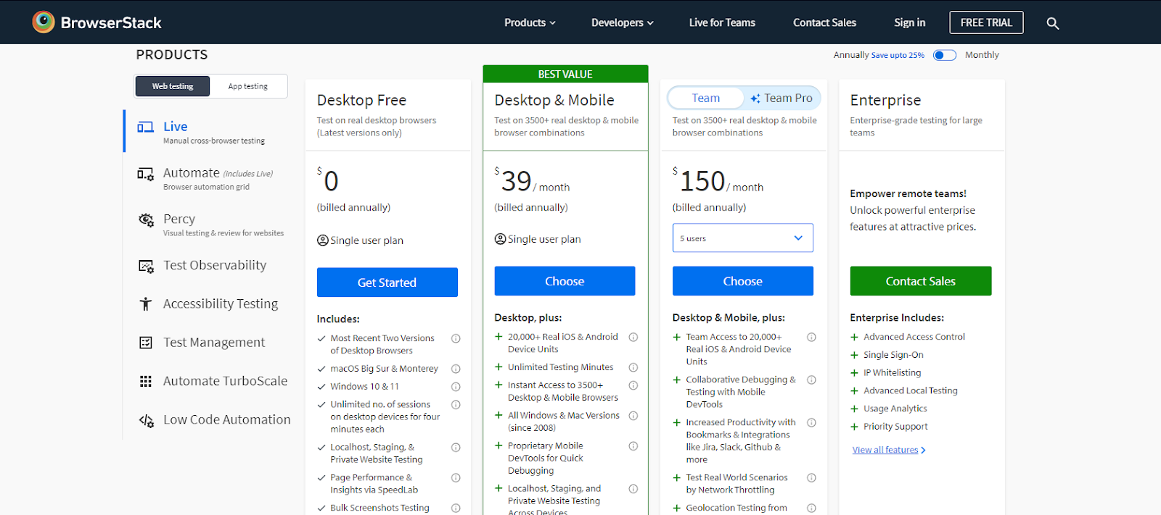Screen dimensions: 1161x515
Task: Open the 5 users dropdown
Action: pyautogui.click(x=742, y=238)
